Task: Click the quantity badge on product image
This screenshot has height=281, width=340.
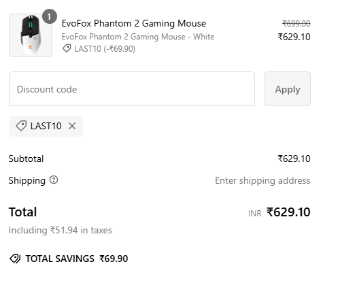Action: click(x=50, y=16)
